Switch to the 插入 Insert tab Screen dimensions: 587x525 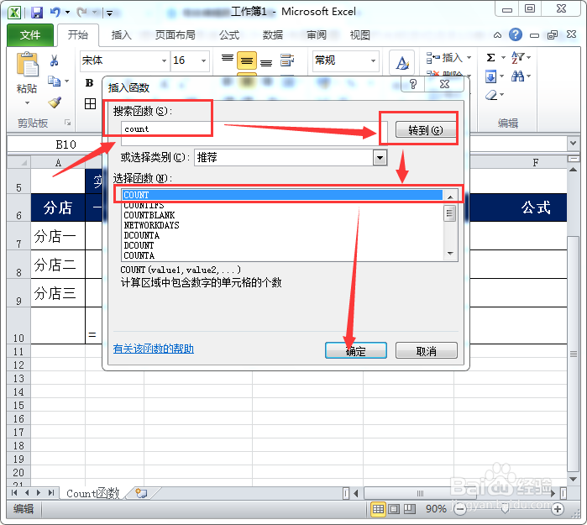121,34
